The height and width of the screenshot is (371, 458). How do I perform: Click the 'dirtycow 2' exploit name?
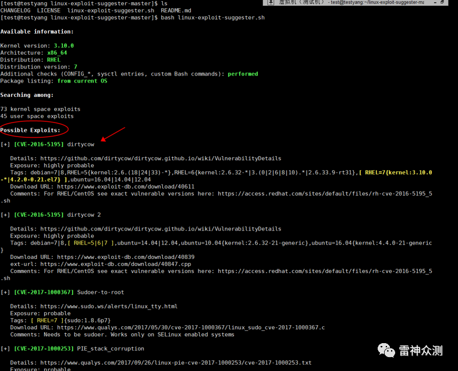click(x=84, y=215)
